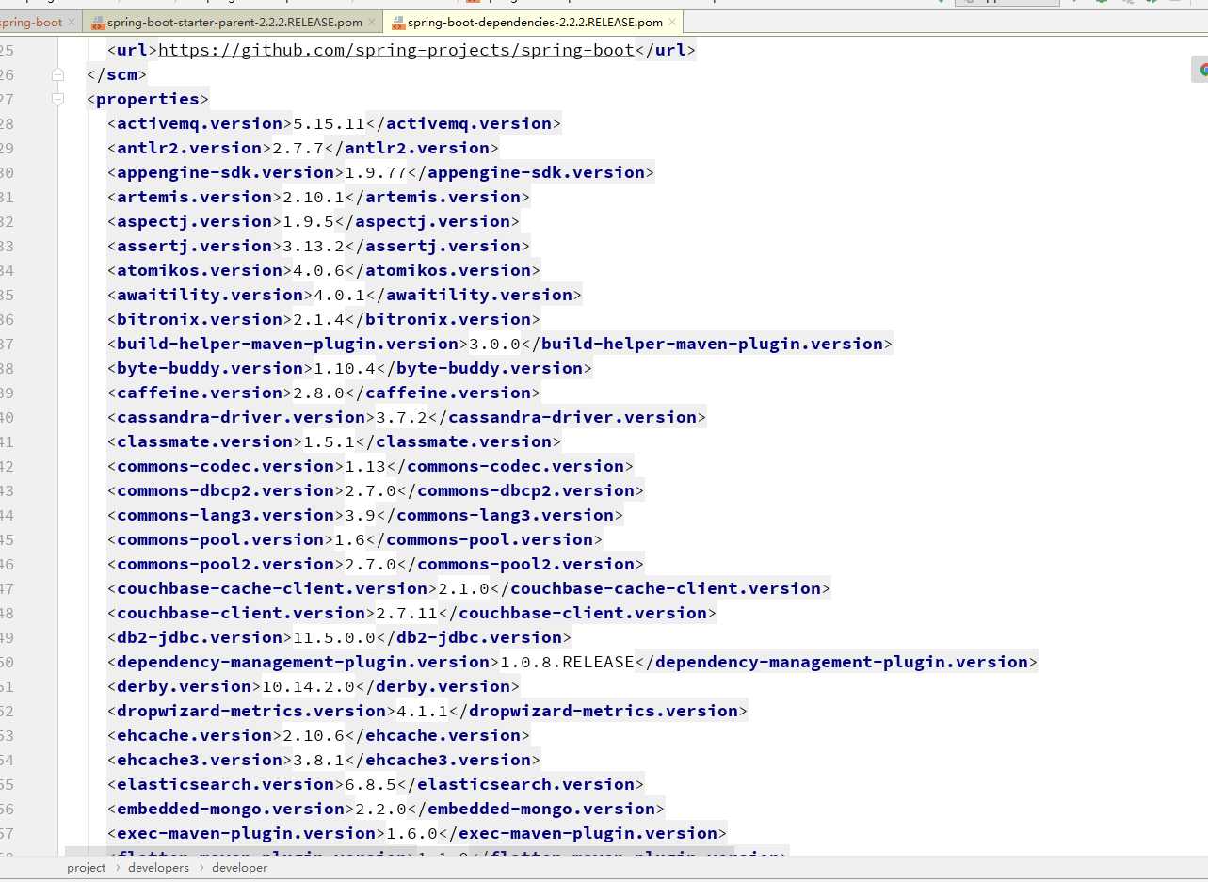
Task: Click the commons-lang3.version value 3.9
Action: point(360,515)
